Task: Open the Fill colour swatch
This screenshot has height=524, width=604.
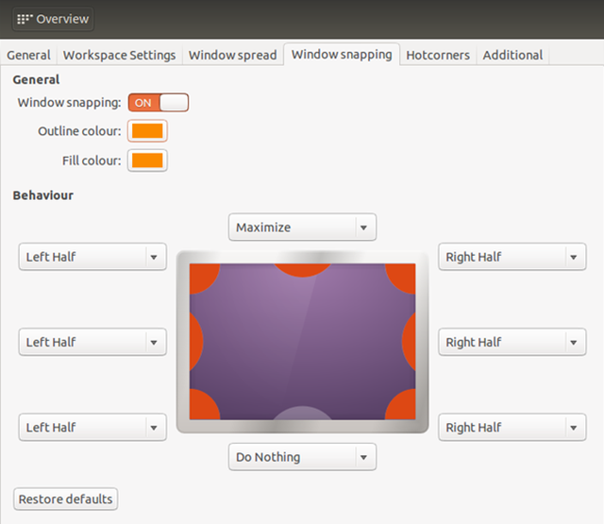Action: (147, 161)
